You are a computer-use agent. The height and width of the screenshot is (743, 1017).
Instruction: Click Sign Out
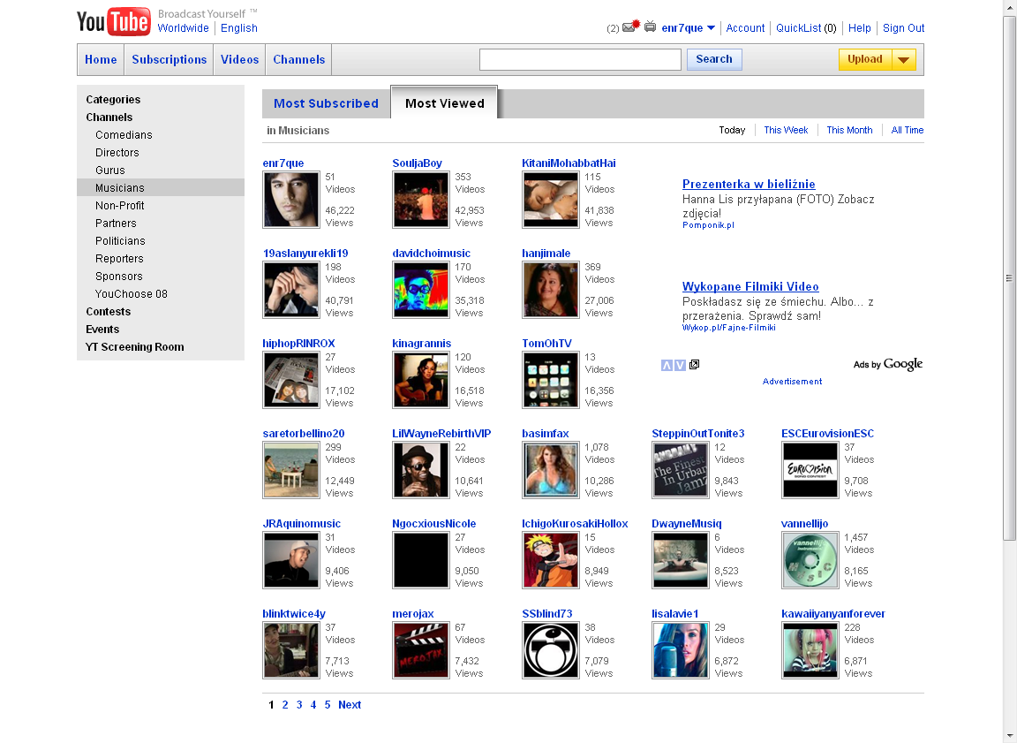click(x=903, y=28)
